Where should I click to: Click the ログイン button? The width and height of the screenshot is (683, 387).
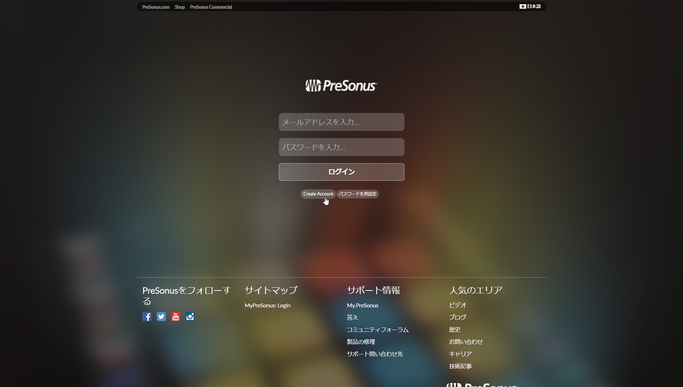[342, 172]
